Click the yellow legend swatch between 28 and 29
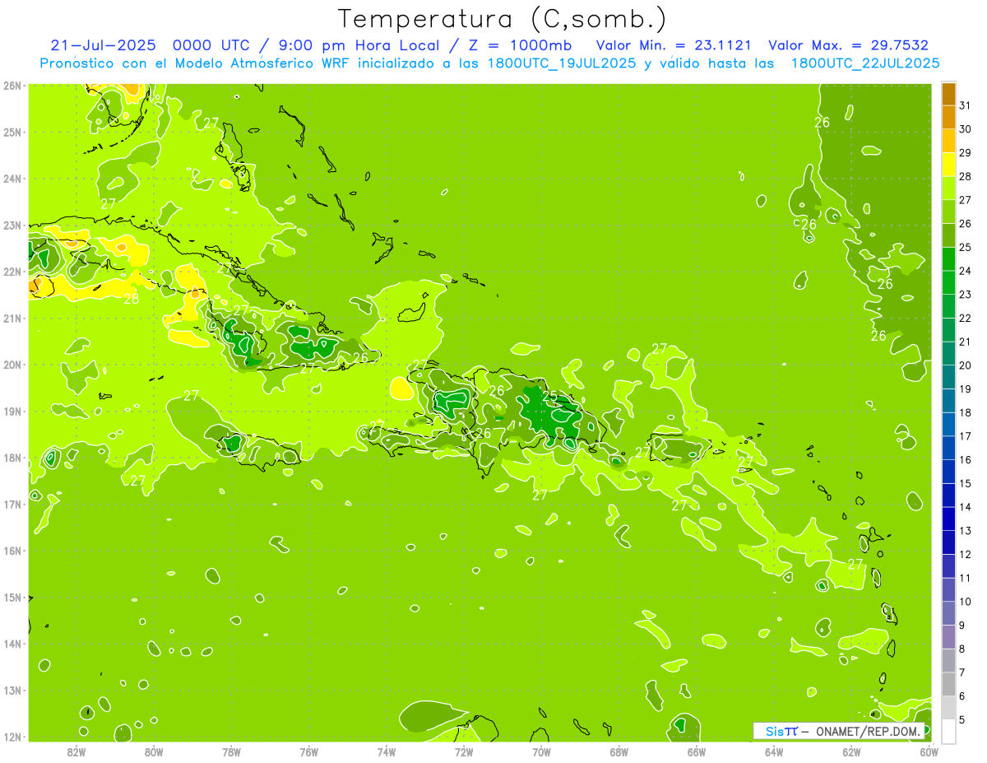Image resolution: width=987 pixels, height=763 pixels. (x=948, y=164)
